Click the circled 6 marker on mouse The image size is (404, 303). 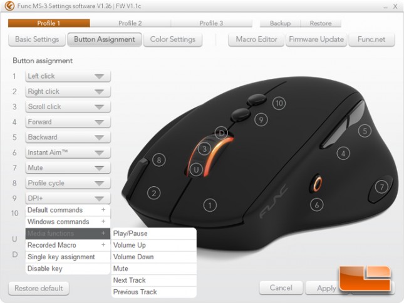click(317, 205)
